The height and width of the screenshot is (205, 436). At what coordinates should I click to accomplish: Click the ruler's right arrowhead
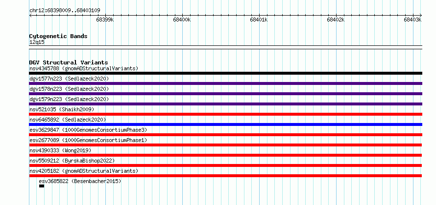pos(421,15)
